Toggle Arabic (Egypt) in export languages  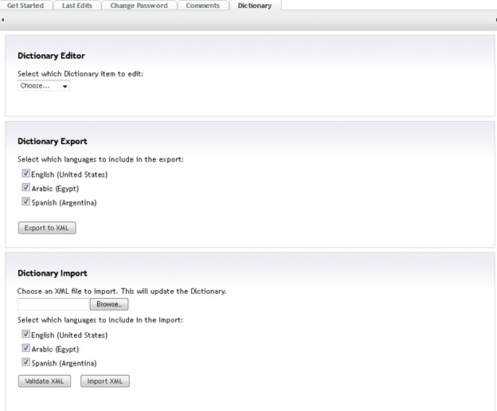click(x=26, y=188)
